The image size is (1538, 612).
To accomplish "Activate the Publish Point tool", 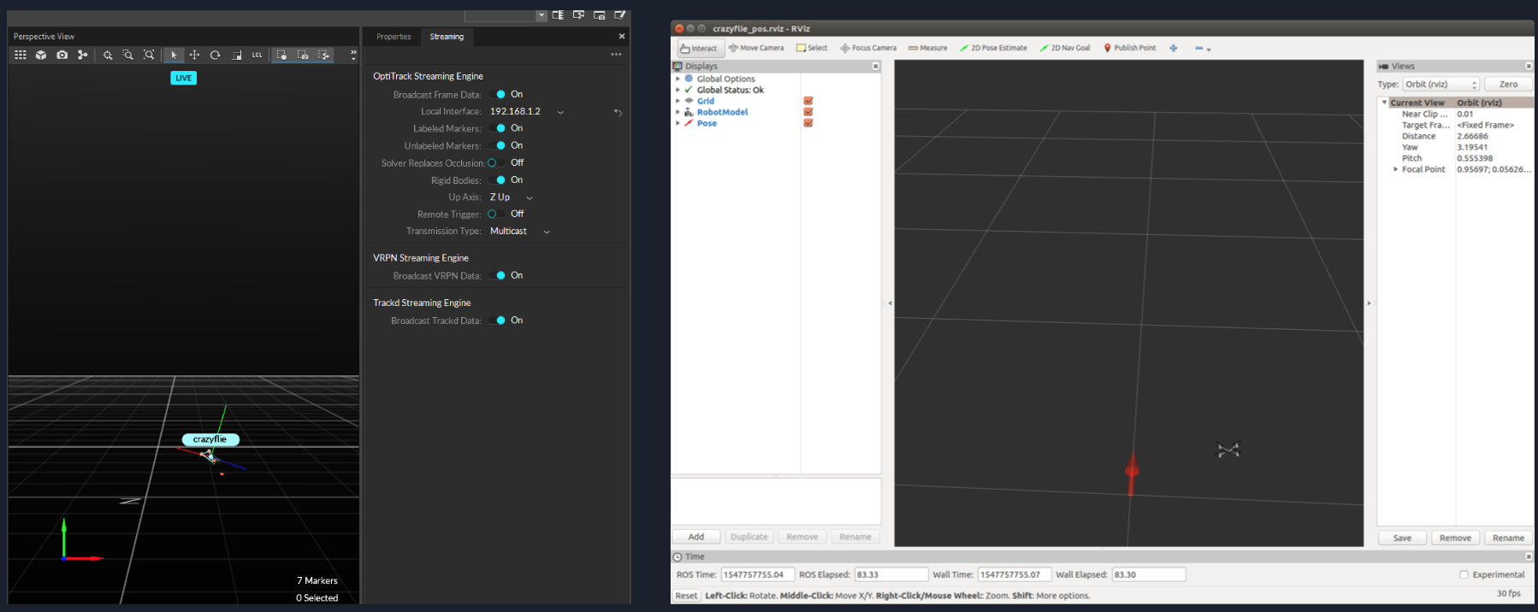I will tap(1129, 48).
